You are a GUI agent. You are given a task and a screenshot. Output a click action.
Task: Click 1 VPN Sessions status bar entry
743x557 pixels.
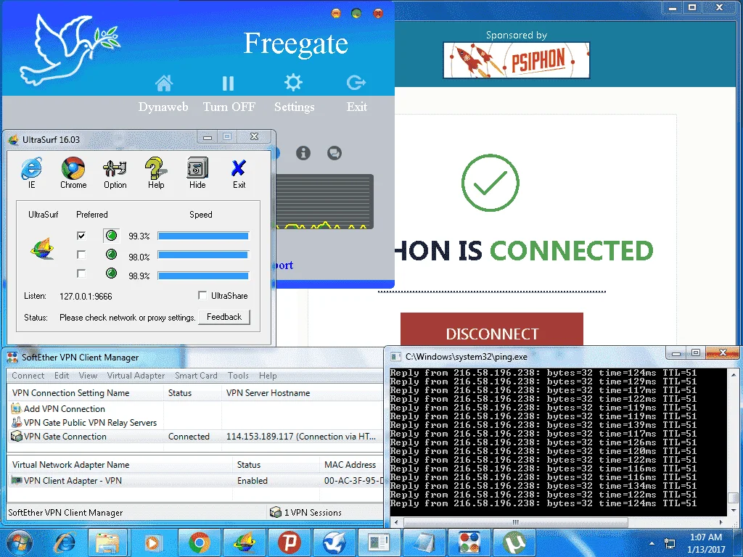point(305,513)
